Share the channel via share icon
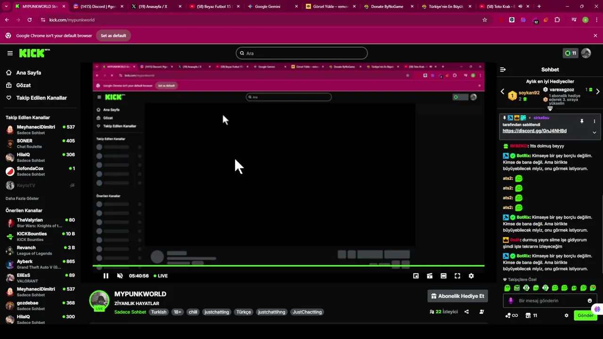This screenshot has width=603, height=339. [466, 312]
